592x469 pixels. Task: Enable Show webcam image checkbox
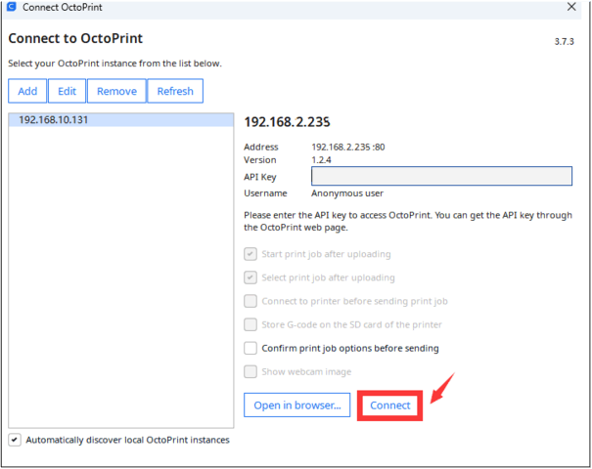[251, 371]
